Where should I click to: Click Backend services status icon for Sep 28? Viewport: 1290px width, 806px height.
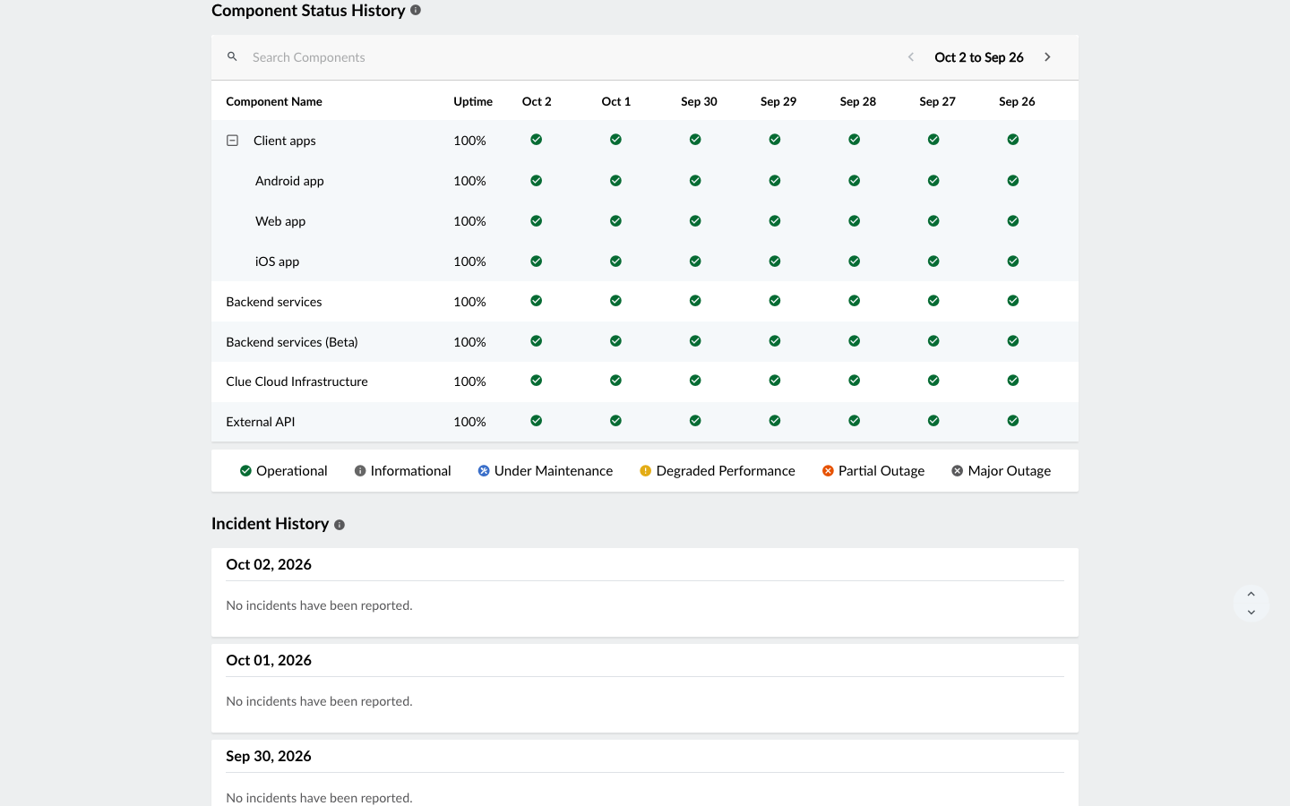pos(855,301)
